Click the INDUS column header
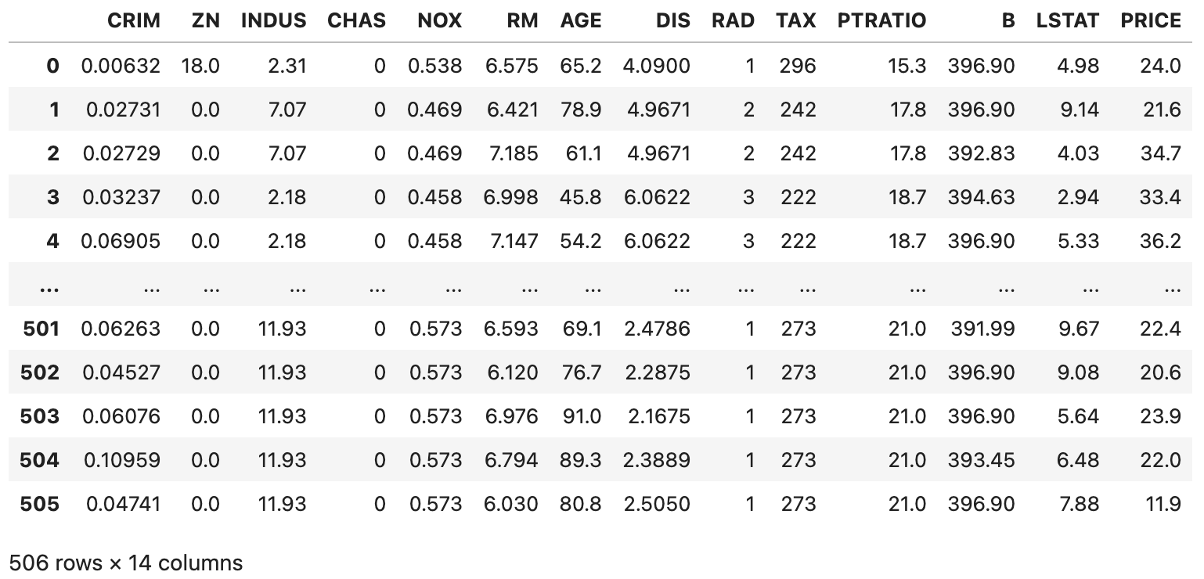The height and width of the screenshot is (579, 1204). (x=273, y=21)
